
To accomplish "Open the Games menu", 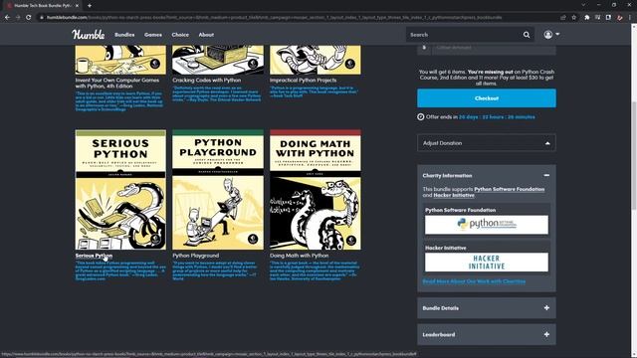I will tap(153, 35).
